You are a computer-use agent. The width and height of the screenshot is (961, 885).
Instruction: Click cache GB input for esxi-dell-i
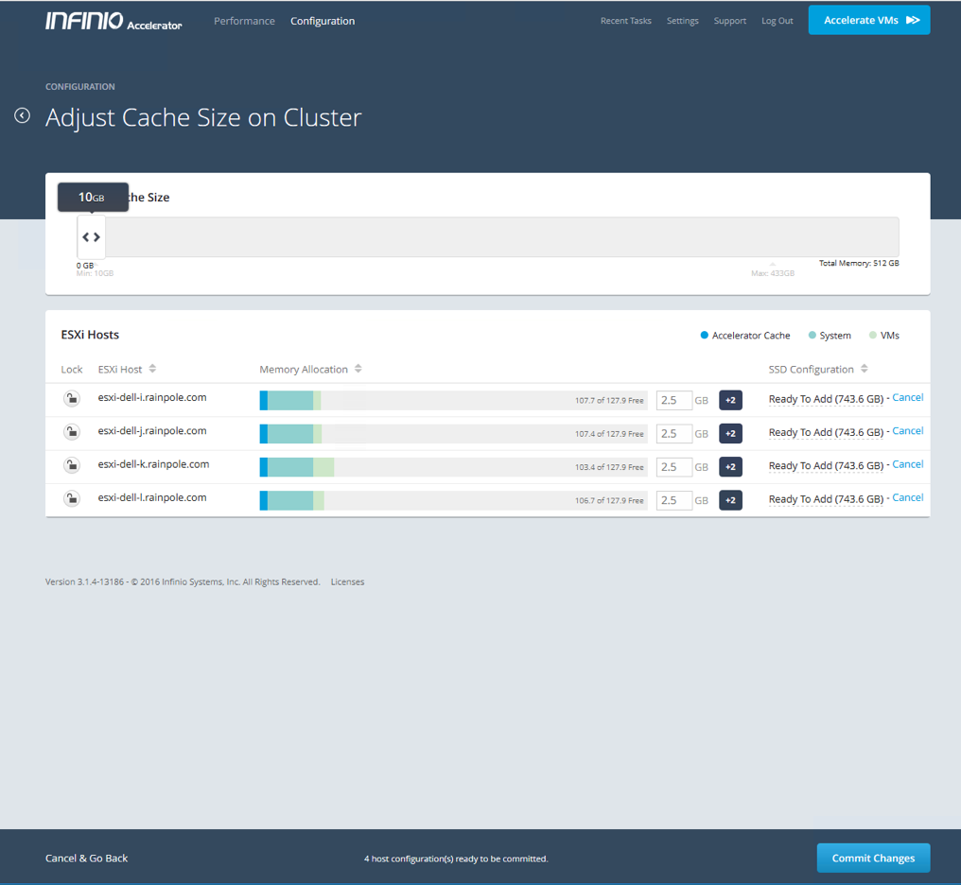click(673, 400)
